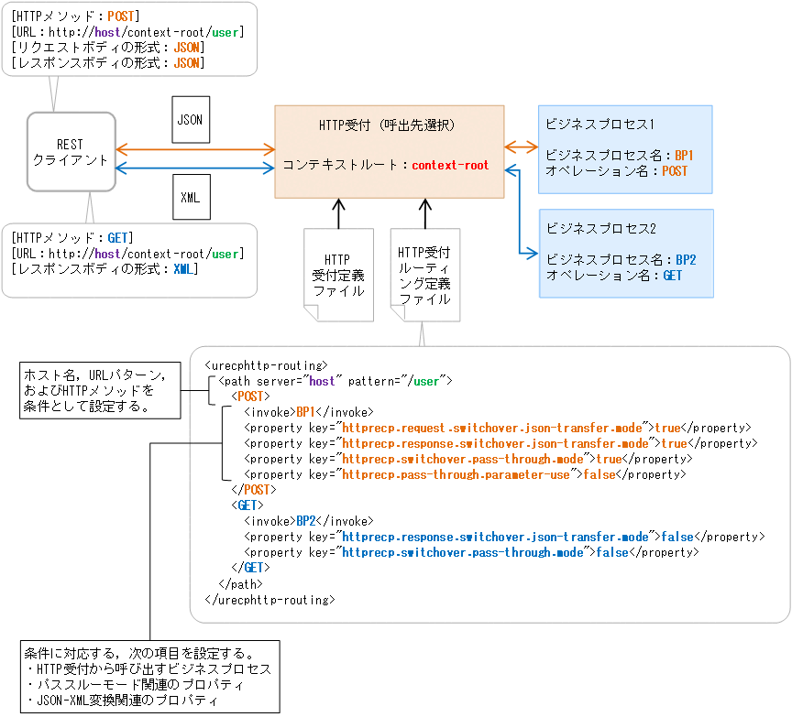Toggle the GET response switchover-json-transfer-mode false value

coord(676,536)
